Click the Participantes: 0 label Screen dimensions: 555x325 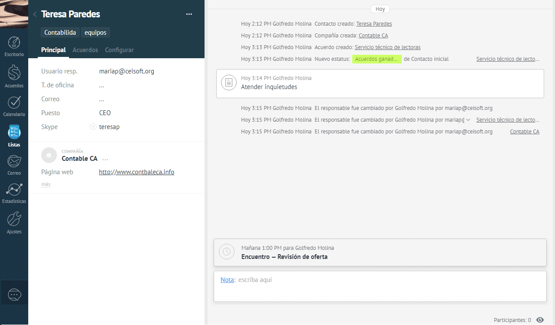coord(512,320)
